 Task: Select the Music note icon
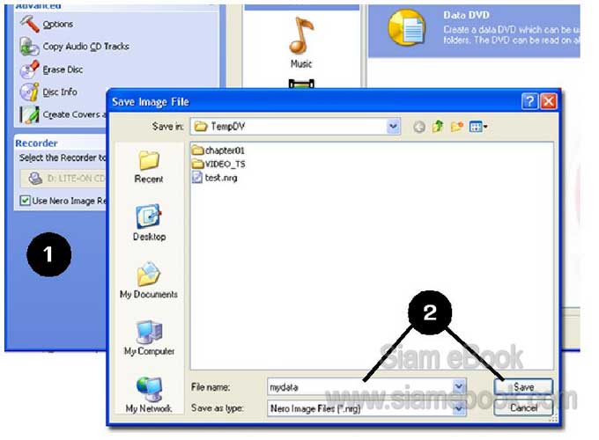coord(301,36)
